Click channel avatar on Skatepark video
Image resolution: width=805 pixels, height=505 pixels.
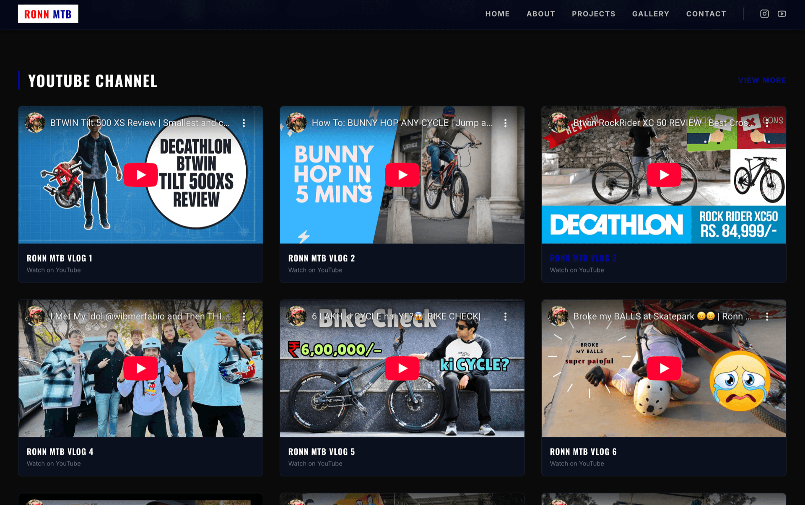558,316
